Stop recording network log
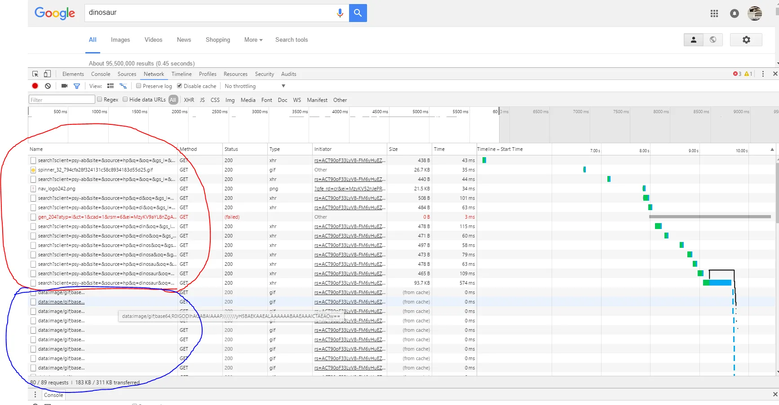This screenshot has height=405, width=779. pyautogui.click(x=35, y=86)
